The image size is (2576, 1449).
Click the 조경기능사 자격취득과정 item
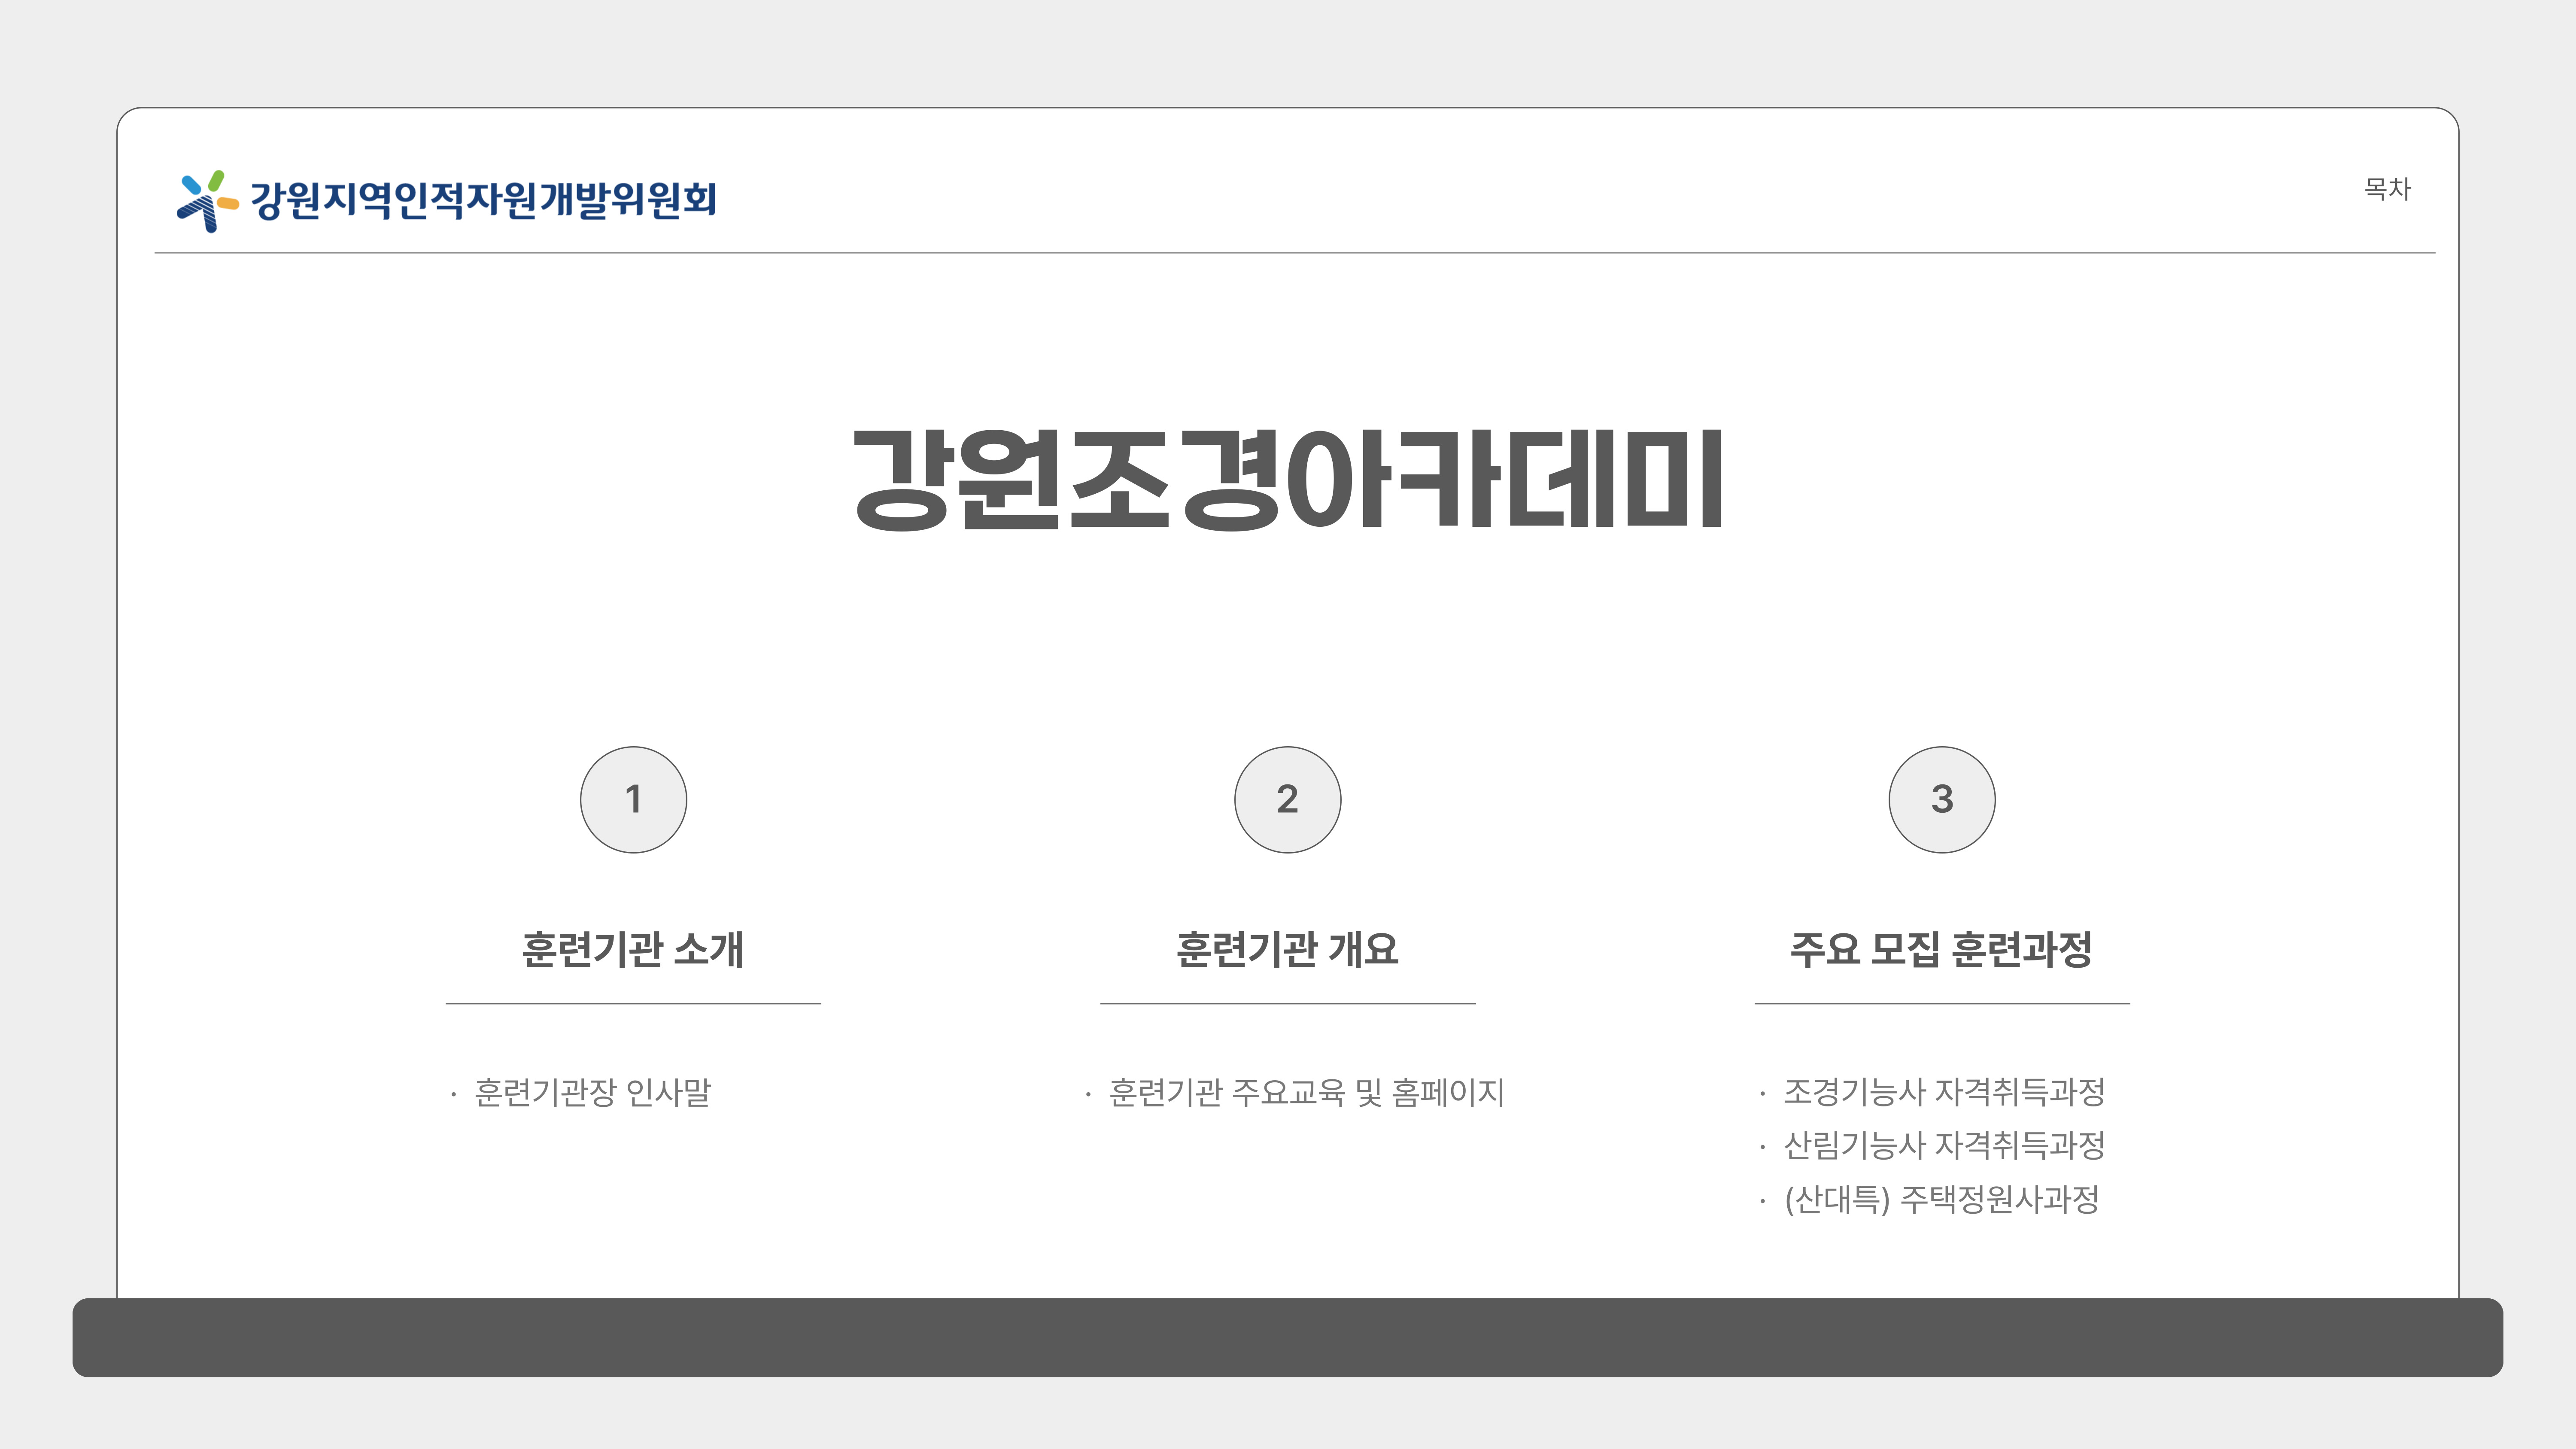(x=1944, y=1091)
